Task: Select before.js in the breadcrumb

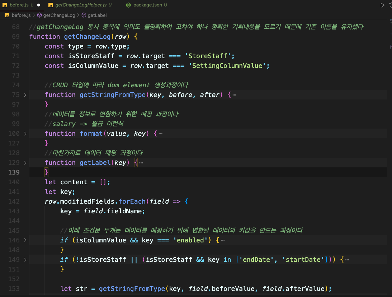Action: point(21,15)
